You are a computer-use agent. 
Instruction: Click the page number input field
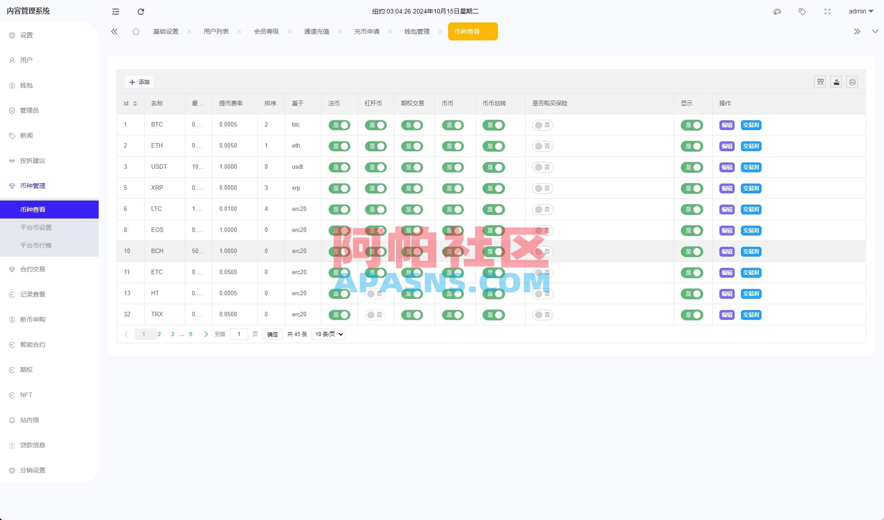point(239,334)
